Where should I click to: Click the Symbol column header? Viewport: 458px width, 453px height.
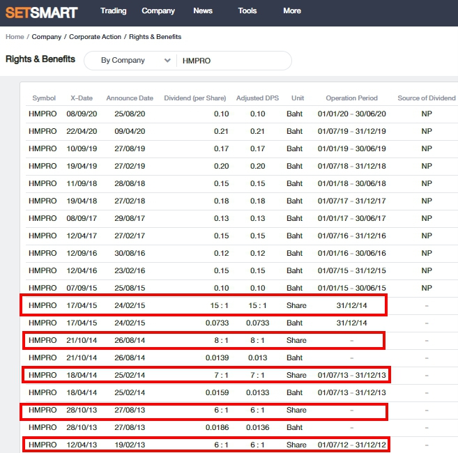pos(44,98)
